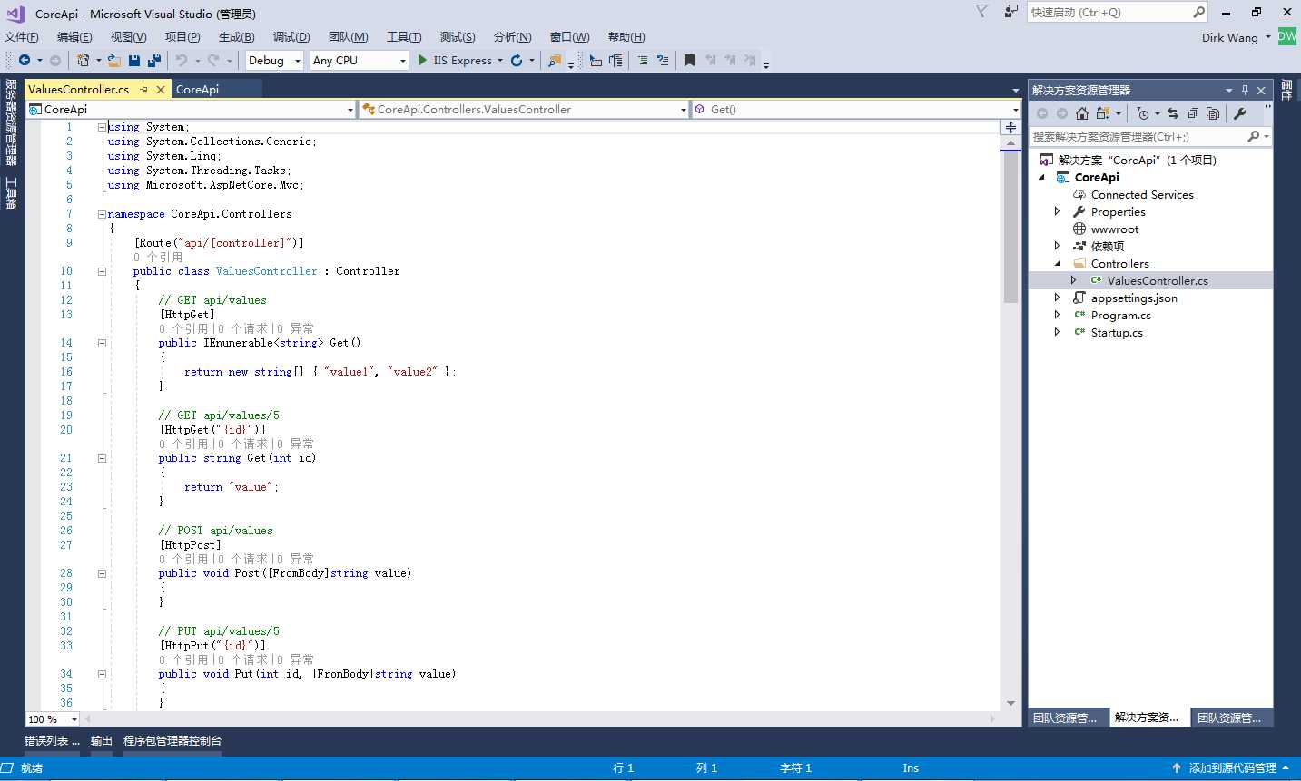This screenshot has height=781, width=1301.
Task: Open the 调试(D) menu
Action: (x=291, y=36)
